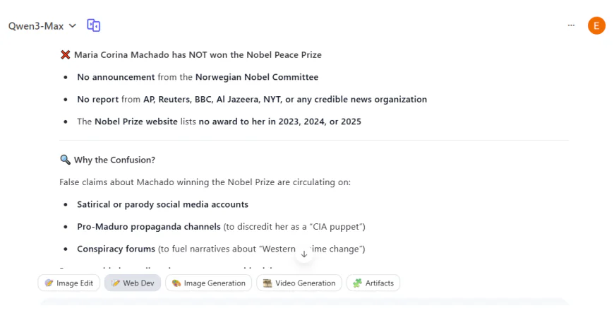This screenshot has height=318, width=614.
Task: Click the horizontal divider above Why the Confusion
Action: pyautogui.click(x=314, y=141)
